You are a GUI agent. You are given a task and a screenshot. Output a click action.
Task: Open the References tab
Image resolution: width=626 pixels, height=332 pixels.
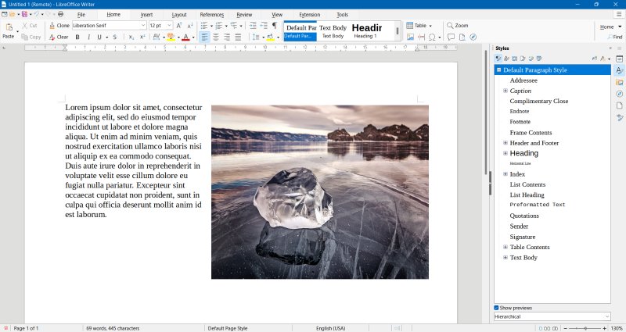click(211, 14)
